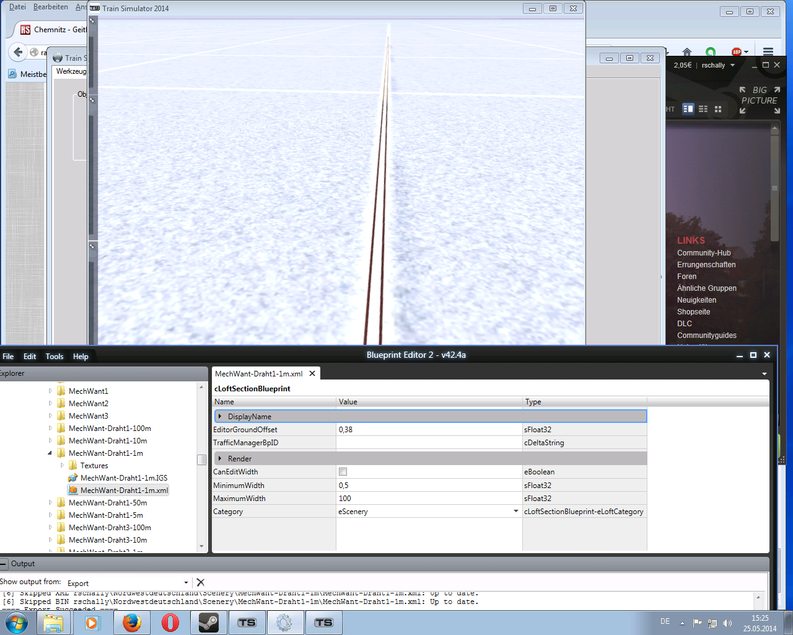The height and width of the screenshot is (635, 793).
Task: Close the MechWant-Draht1-1m.xml tab
Action: tap(312, 373)
